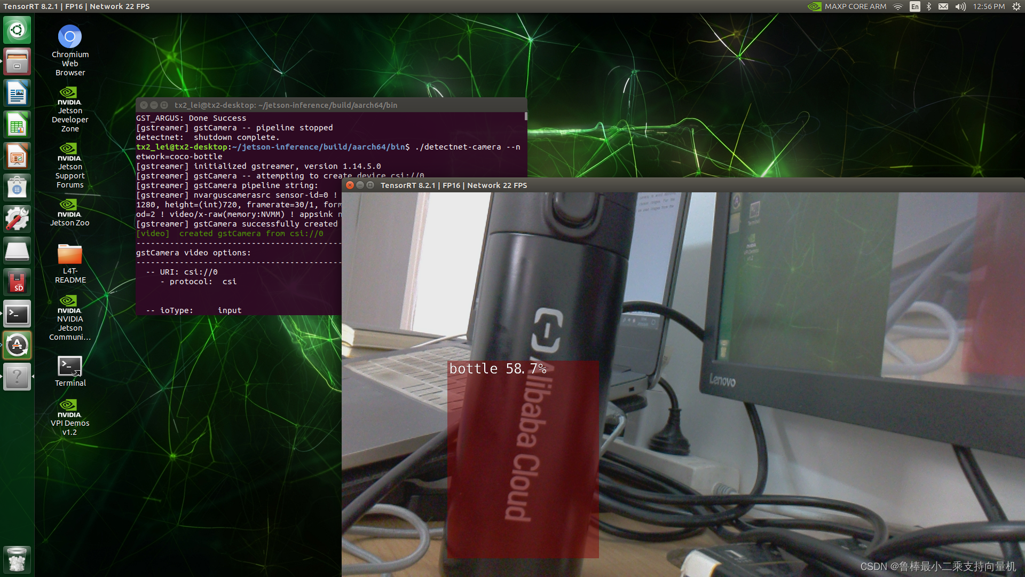Open the Ubuntu dash search launcher
The height and width of the screenshot is (577, 1025).
(x=17, y=30)
